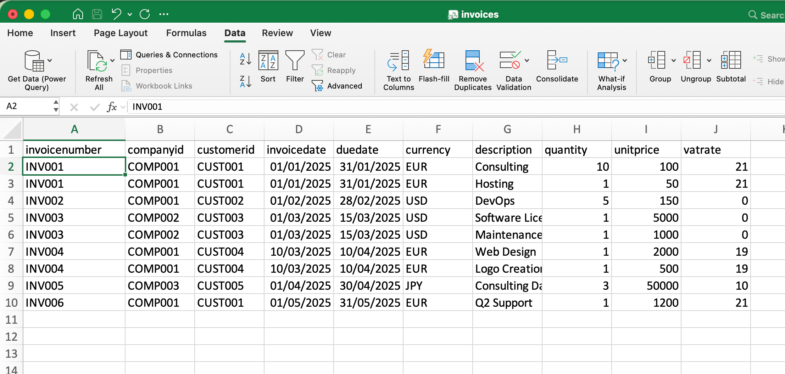The image size is (785, 374).
Task: Expand the Refresh All dropdown arrow
Action: pos(112,61)
